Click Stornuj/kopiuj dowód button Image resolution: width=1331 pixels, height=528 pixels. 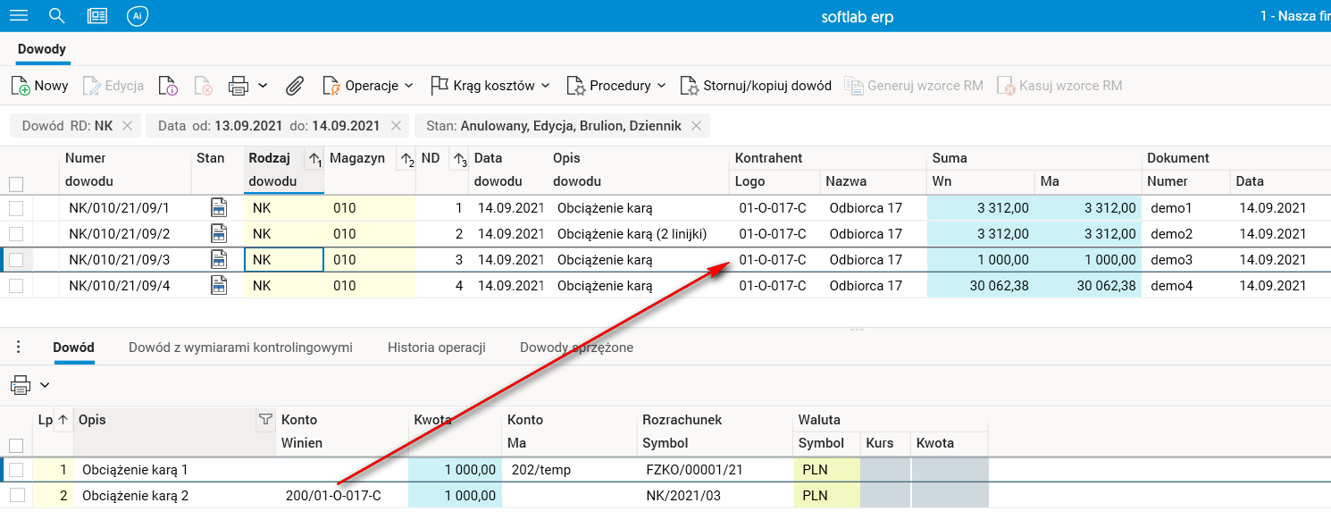[756, 86]
